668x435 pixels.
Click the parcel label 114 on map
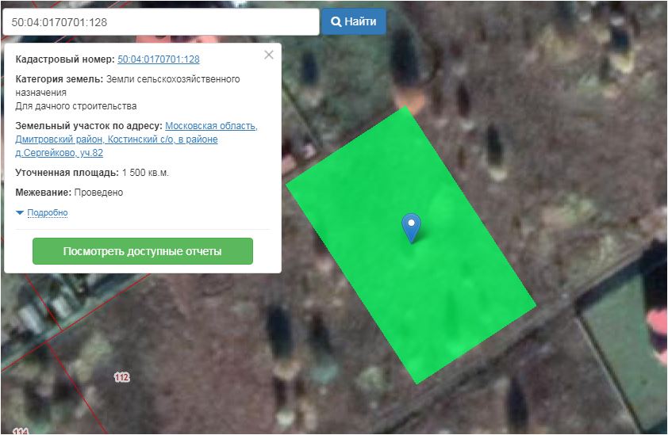click(20, 431)
